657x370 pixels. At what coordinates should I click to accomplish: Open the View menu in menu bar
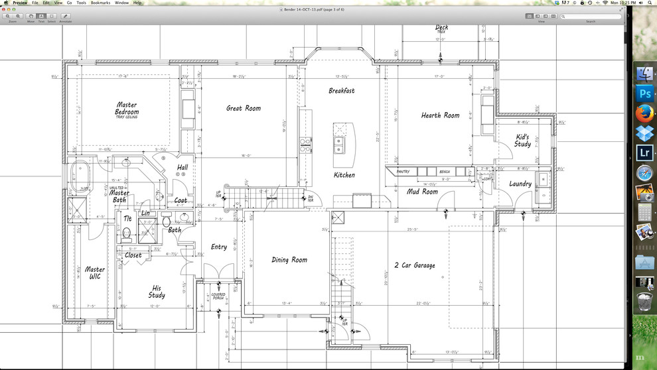[x=58, y=3]
